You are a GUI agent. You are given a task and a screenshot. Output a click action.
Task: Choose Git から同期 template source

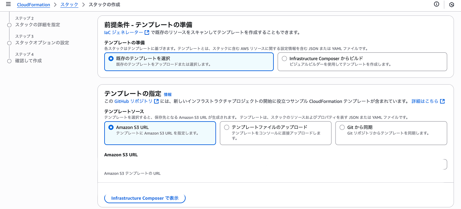tap(391, 133)
